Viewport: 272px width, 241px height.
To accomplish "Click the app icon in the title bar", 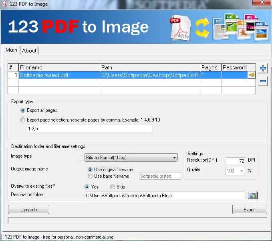I will click(x=4, y=4).
